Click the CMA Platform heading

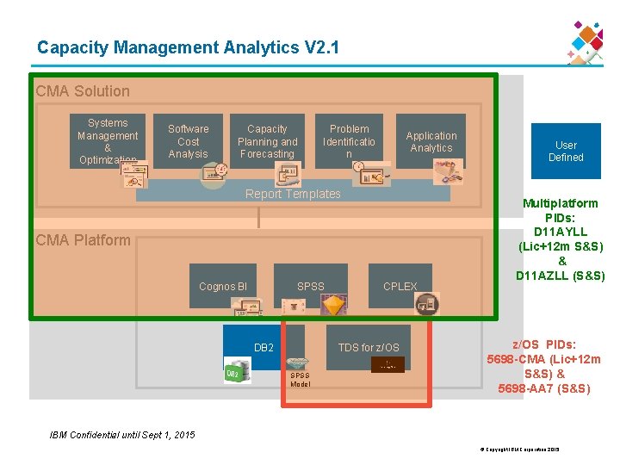[x=83, y=240]
